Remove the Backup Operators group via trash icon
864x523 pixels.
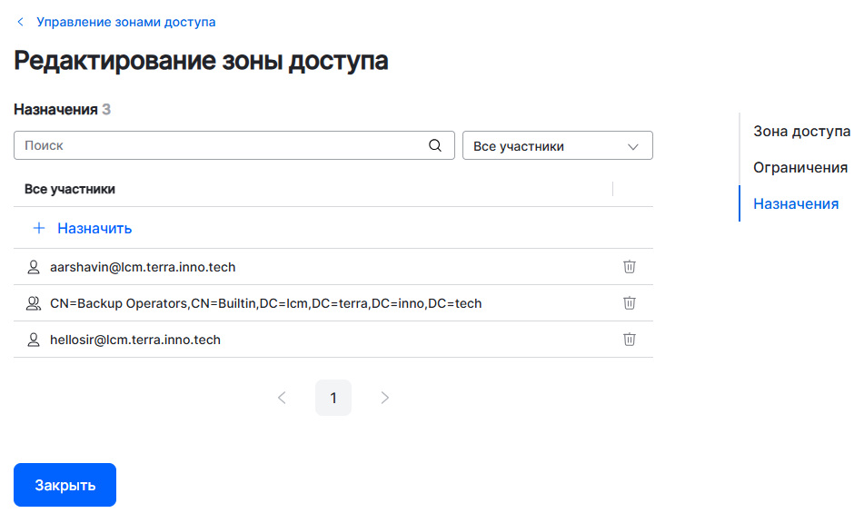pyautogui.click(x=629, y=303)
